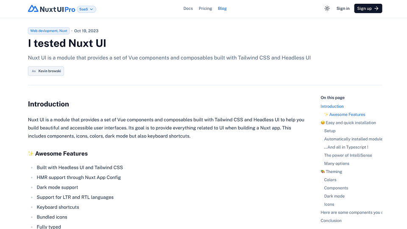Click the Web devlopment, Nuxt badge

pyautogui.click(x=49, y=31)
